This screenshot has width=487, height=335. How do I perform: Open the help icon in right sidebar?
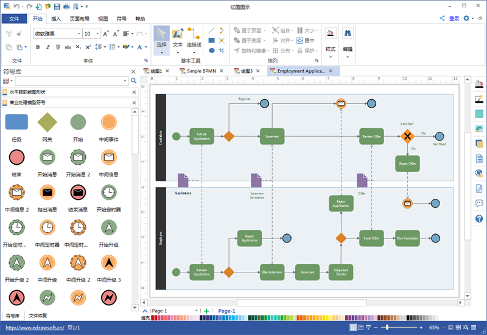click(x=479, y=219)
